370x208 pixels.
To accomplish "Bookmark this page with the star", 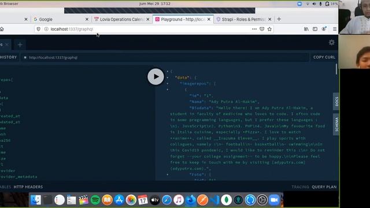I will click(269, 29).
